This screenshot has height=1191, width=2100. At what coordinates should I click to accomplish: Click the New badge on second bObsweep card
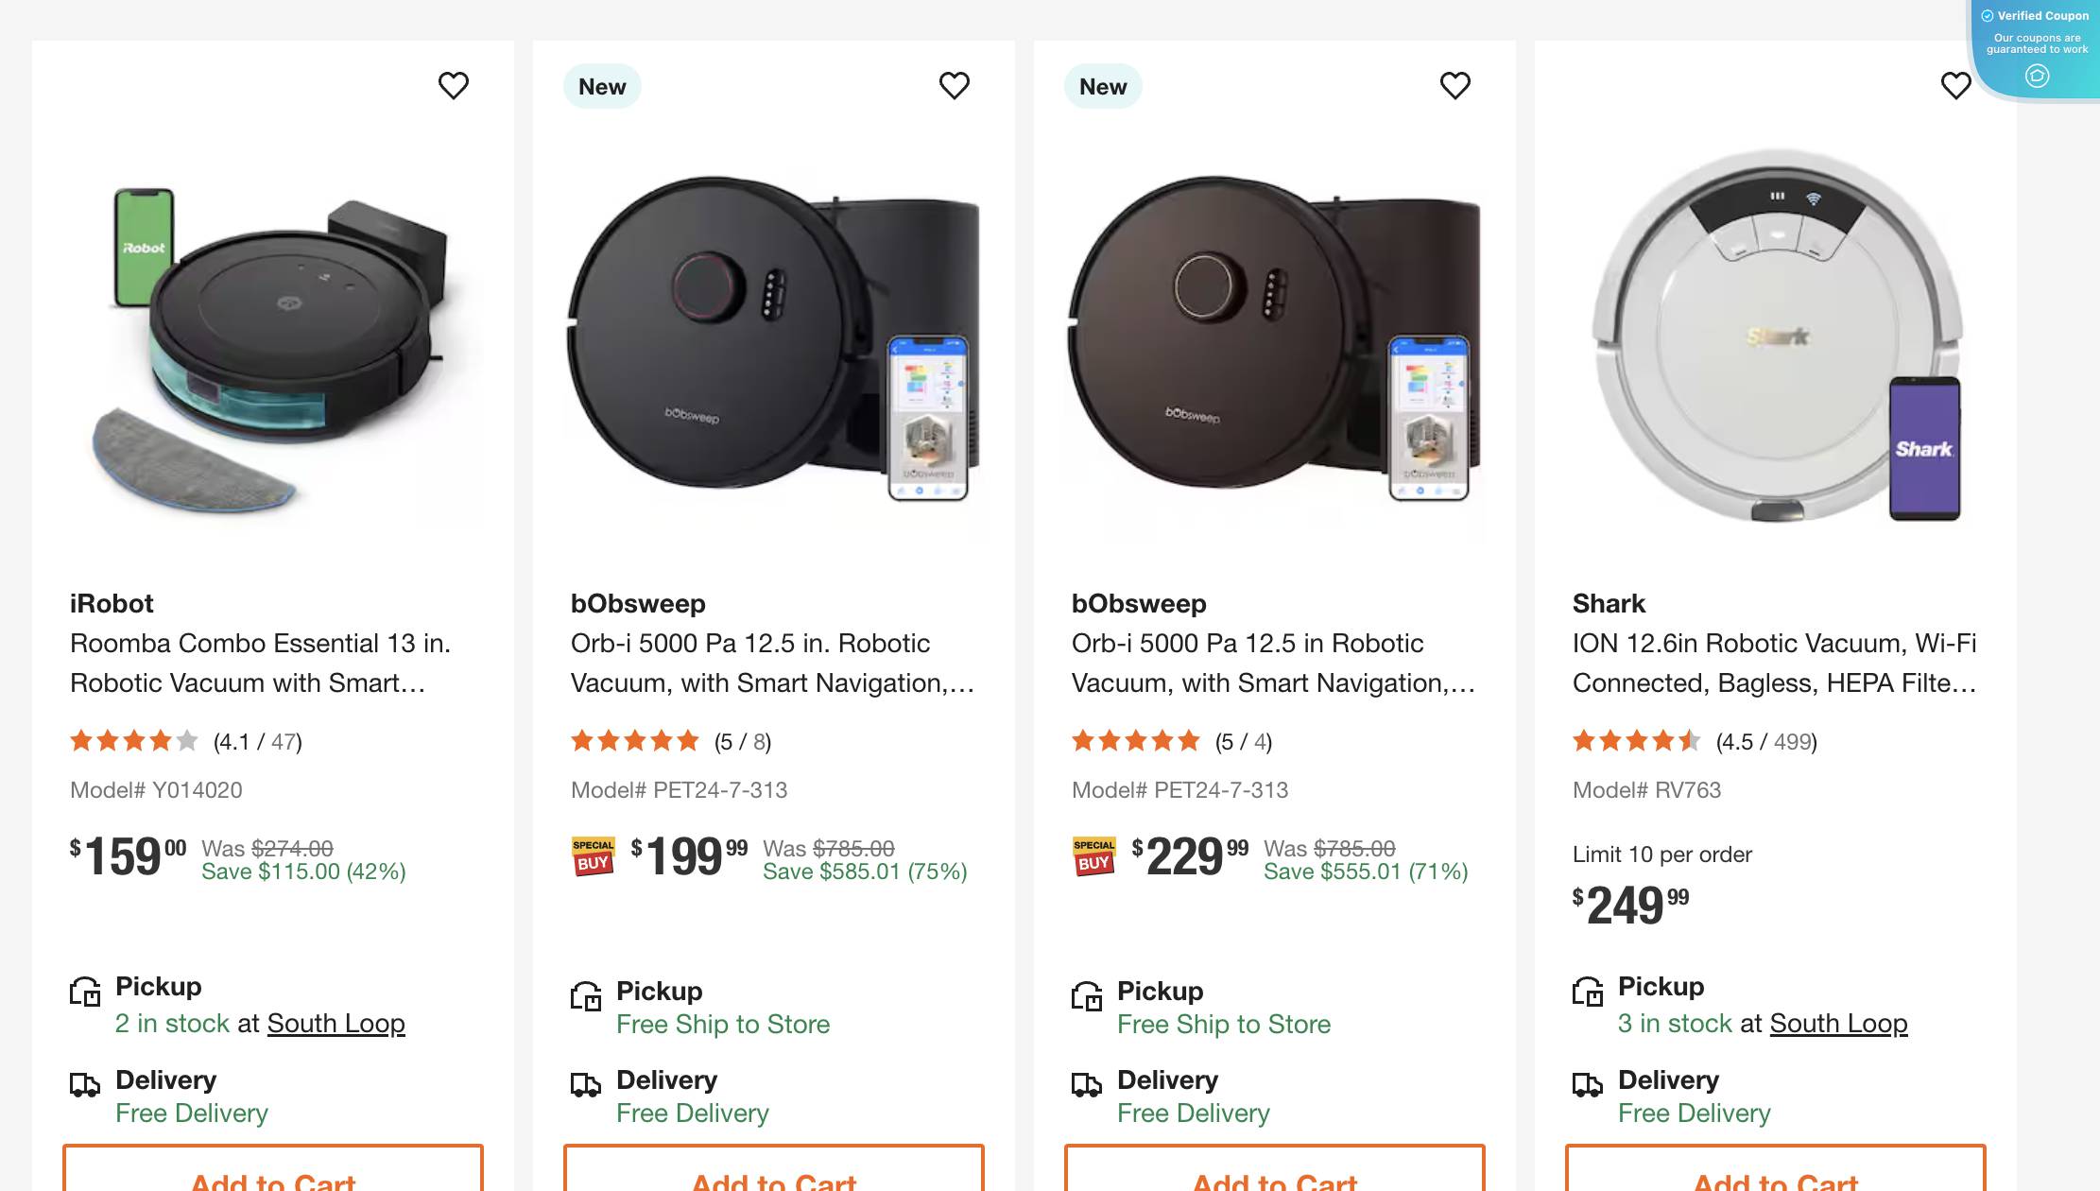[x=1103, y=86]
